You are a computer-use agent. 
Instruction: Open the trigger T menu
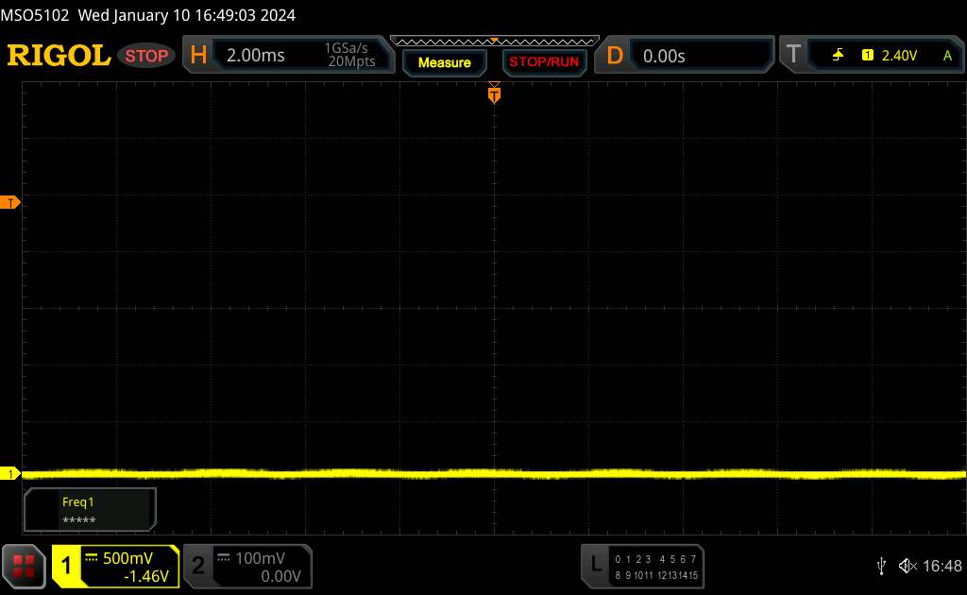pos(793,54)
